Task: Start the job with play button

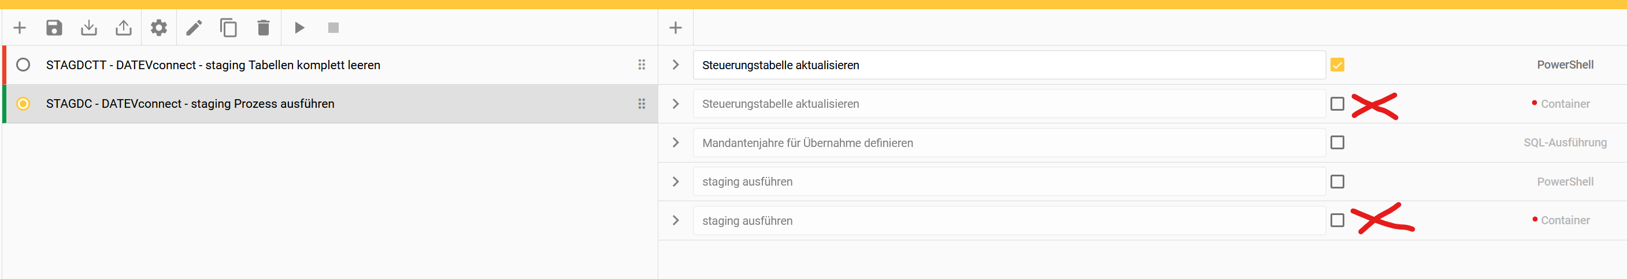Action: click(x=299, y=28)
